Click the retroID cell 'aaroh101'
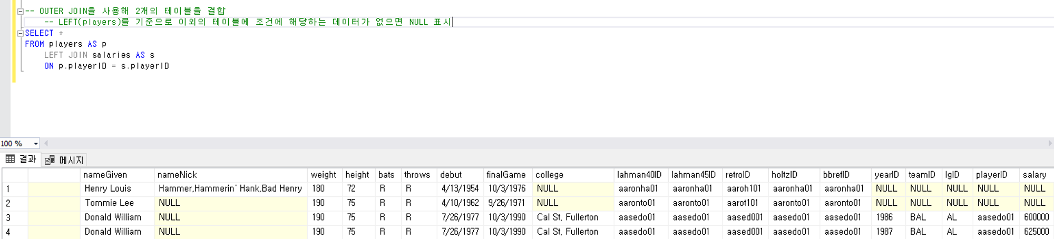Screen dimensions: 1054x239 [x=745, y=188]
